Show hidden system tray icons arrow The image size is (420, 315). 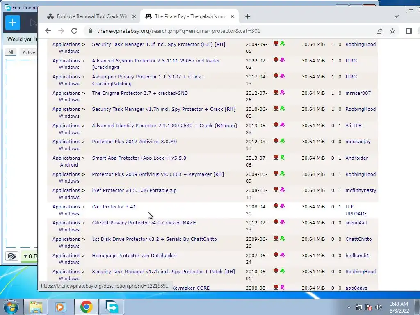(x=349, y=307)
